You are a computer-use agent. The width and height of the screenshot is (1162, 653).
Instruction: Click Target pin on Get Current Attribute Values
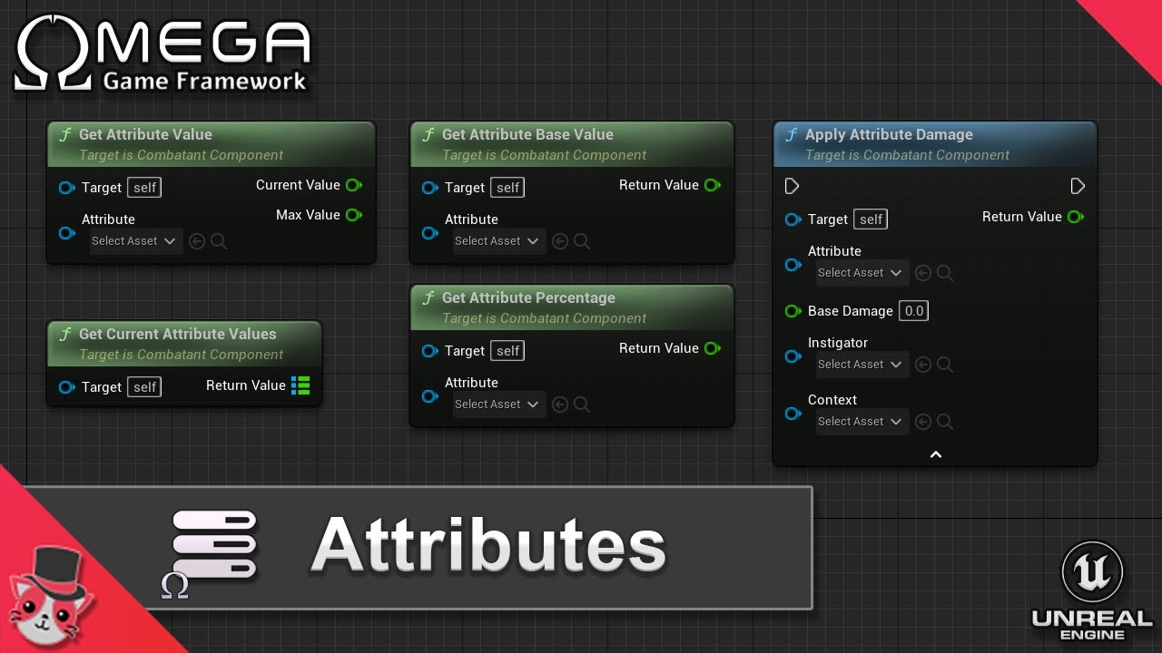click(66, 387)
